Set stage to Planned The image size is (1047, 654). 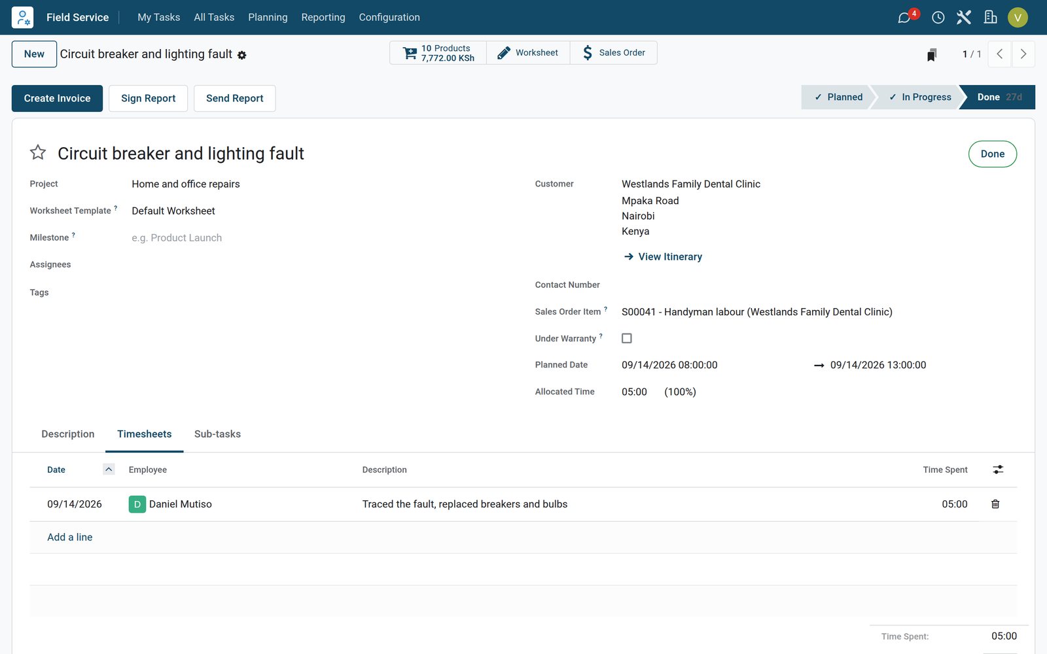838,97
